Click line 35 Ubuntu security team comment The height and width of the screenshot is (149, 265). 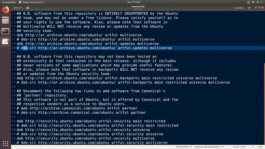click(64, 74)
